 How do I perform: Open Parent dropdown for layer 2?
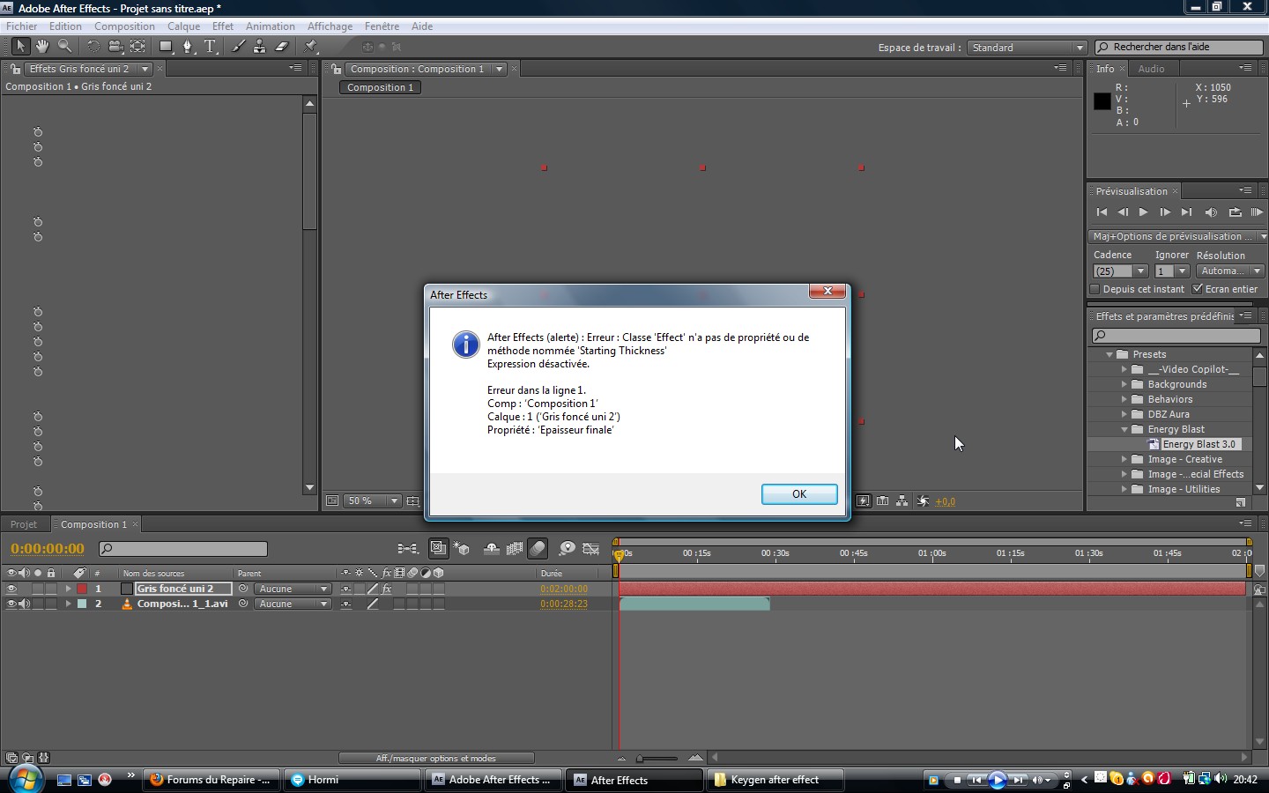click(293, 604)
